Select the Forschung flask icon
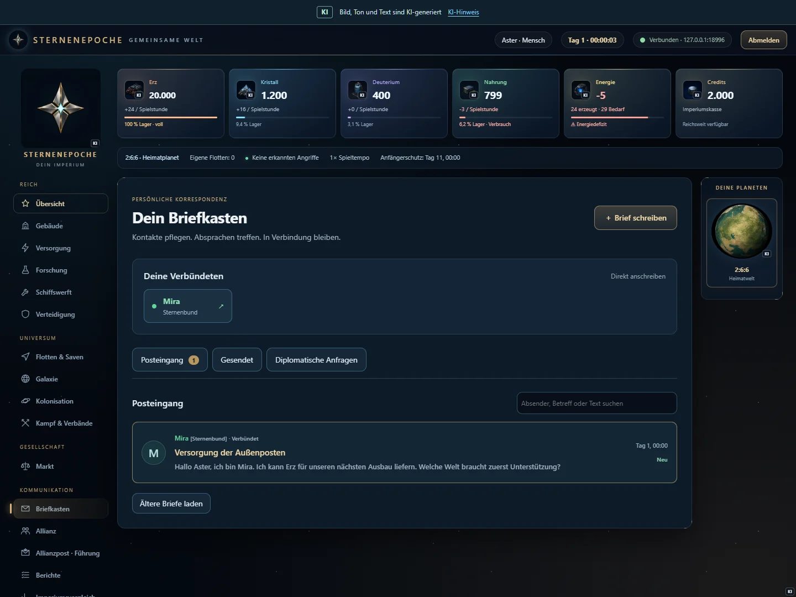 pos(25,270)
